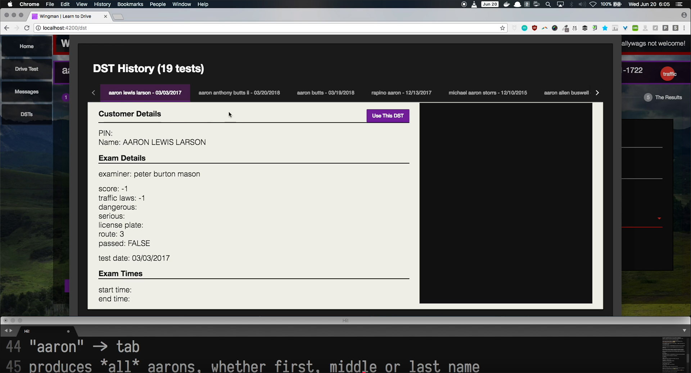Click red traffic circle badge

pos(669,74)
